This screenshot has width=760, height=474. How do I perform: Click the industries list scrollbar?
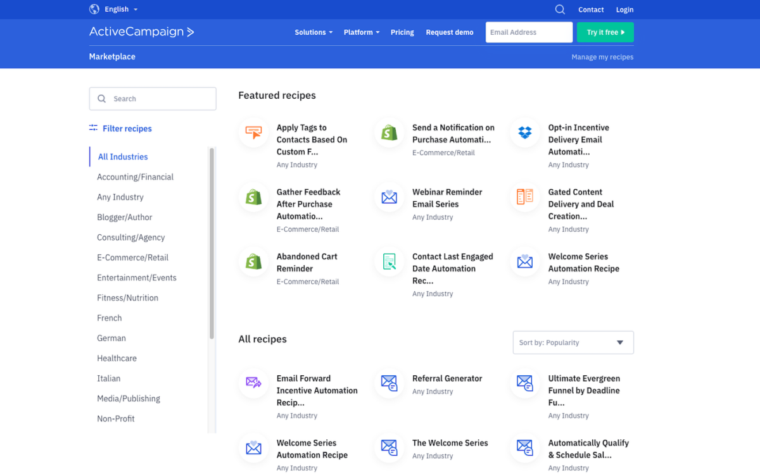(212, 243)
